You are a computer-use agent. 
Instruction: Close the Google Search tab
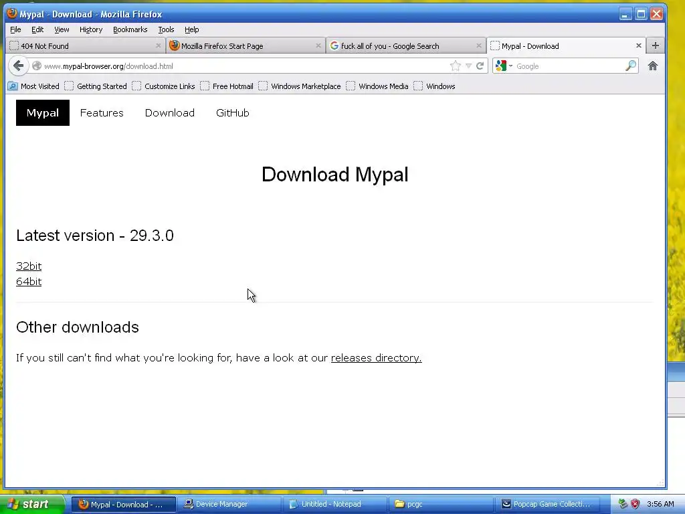(x=479, y=46)
